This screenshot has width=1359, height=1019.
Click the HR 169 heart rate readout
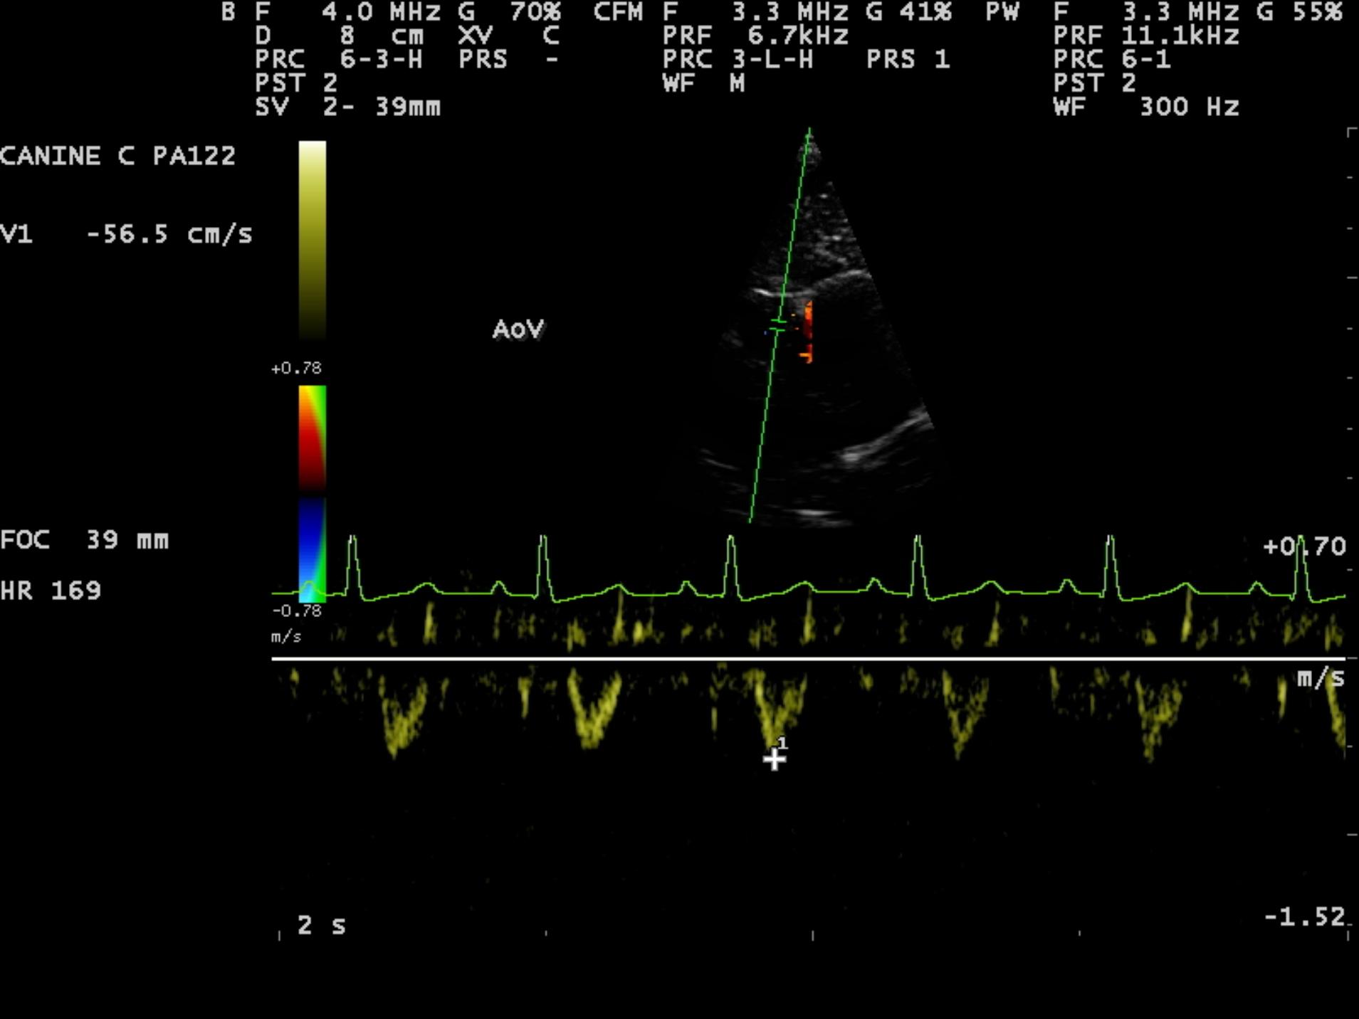51,591
